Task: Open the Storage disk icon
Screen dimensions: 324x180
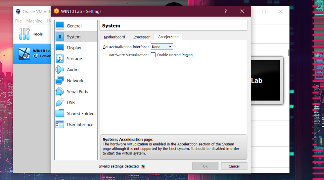Action: click(x=60, y=59)
